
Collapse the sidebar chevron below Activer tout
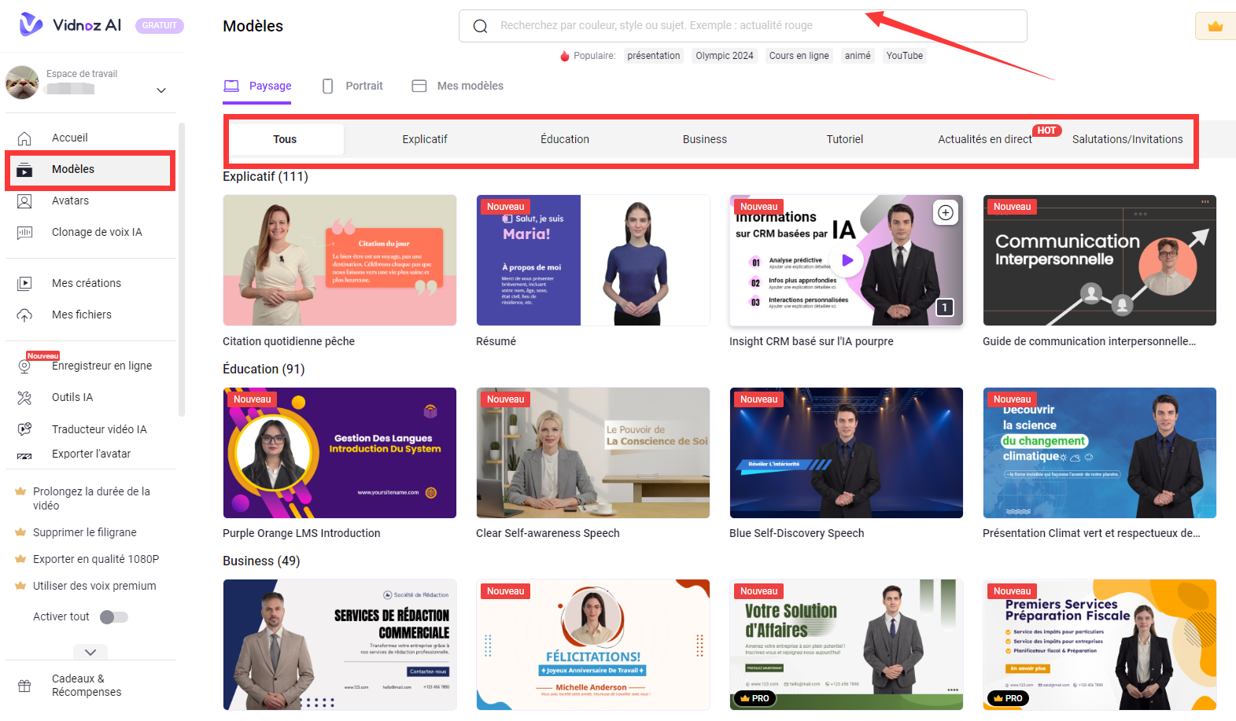pyautogui.click(x=90, y=652)
